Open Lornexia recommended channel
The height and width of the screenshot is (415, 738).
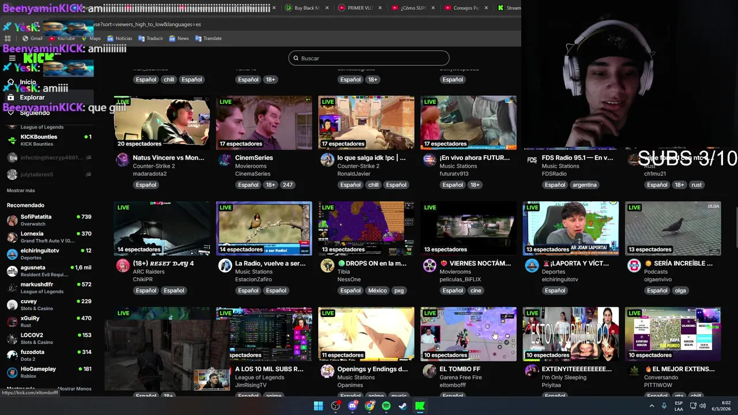(49, 237)
